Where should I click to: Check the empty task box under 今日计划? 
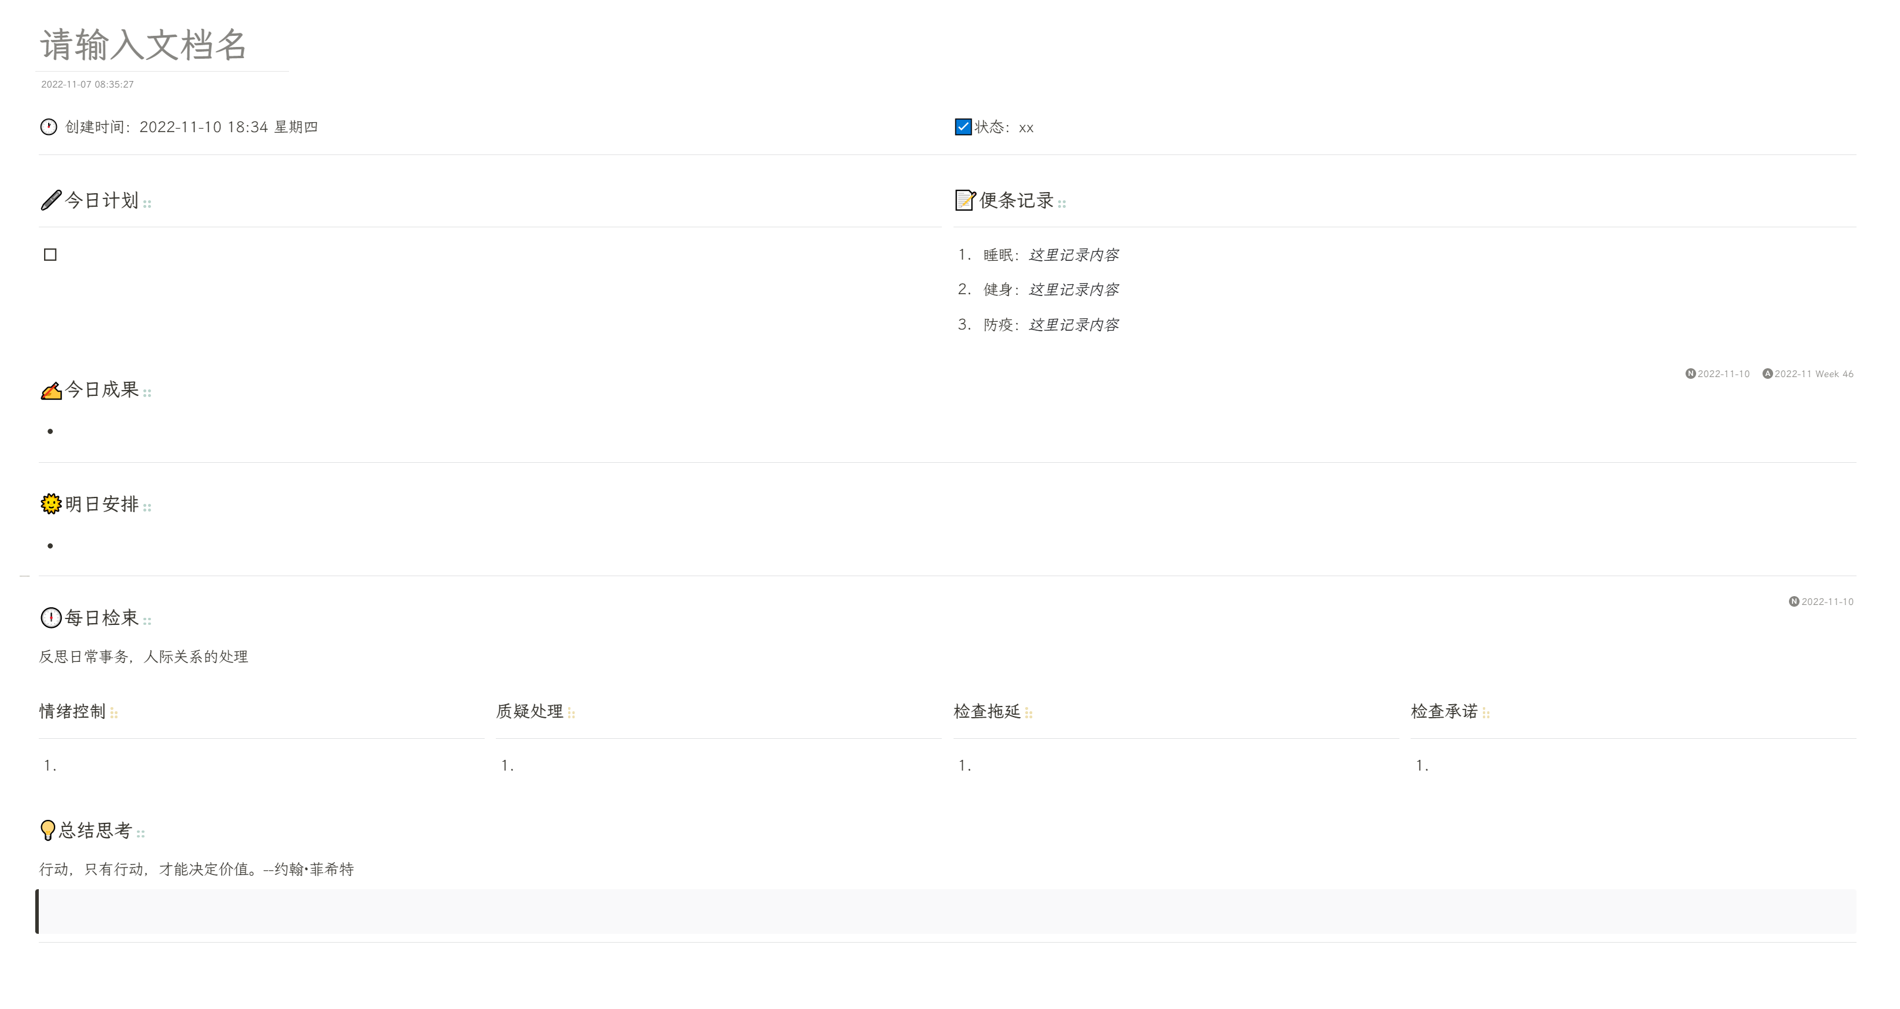pyautogui.click(x=50, y=255)
